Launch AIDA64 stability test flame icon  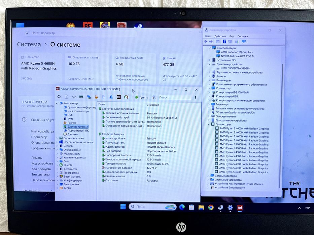click(96, 97)
